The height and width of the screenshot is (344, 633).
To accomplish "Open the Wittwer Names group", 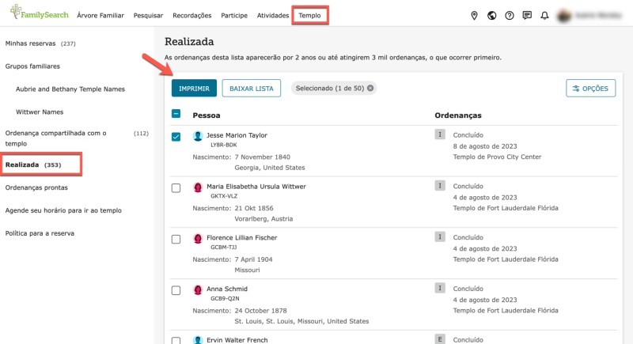I will (40, 112).
